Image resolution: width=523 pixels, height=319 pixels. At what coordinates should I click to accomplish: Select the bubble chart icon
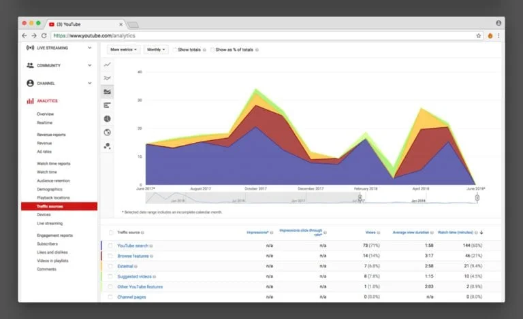108,146
